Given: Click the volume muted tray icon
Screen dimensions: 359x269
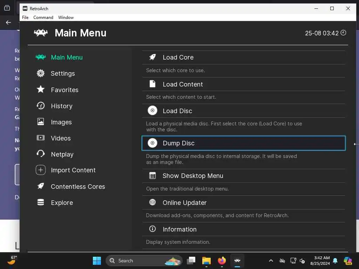Looking at the screenshot, I should (x=302, y=261).
